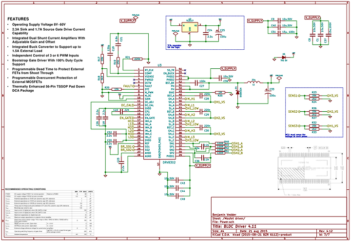Select the 'Rev: 4.12' field
The image size is (351, 241).
326,231
